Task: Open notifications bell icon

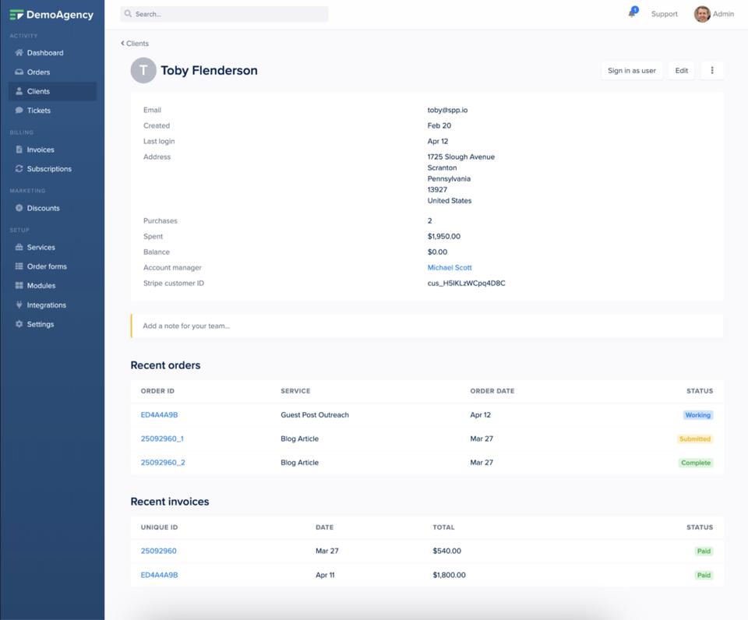Action: point(632,13)
